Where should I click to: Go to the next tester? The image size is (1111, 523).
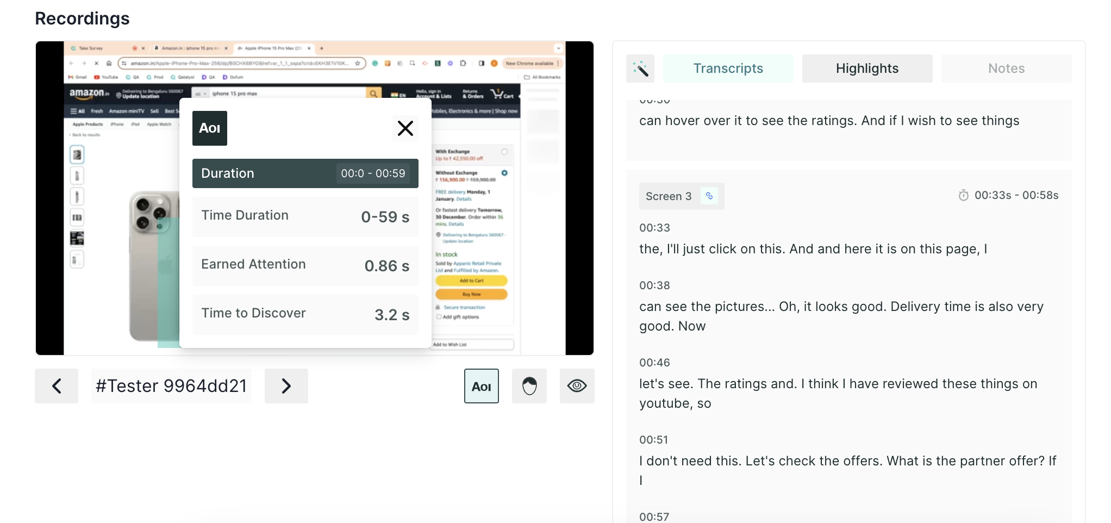point(286,386)
